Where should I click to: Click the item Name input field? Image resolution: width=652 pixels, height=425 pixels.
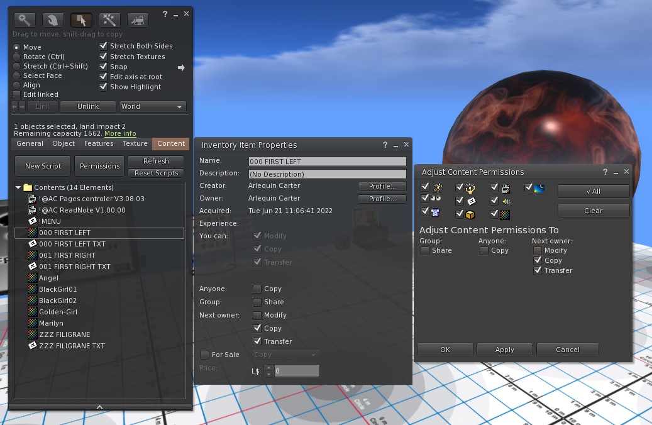pyautogui.click(x=327, y=162)
